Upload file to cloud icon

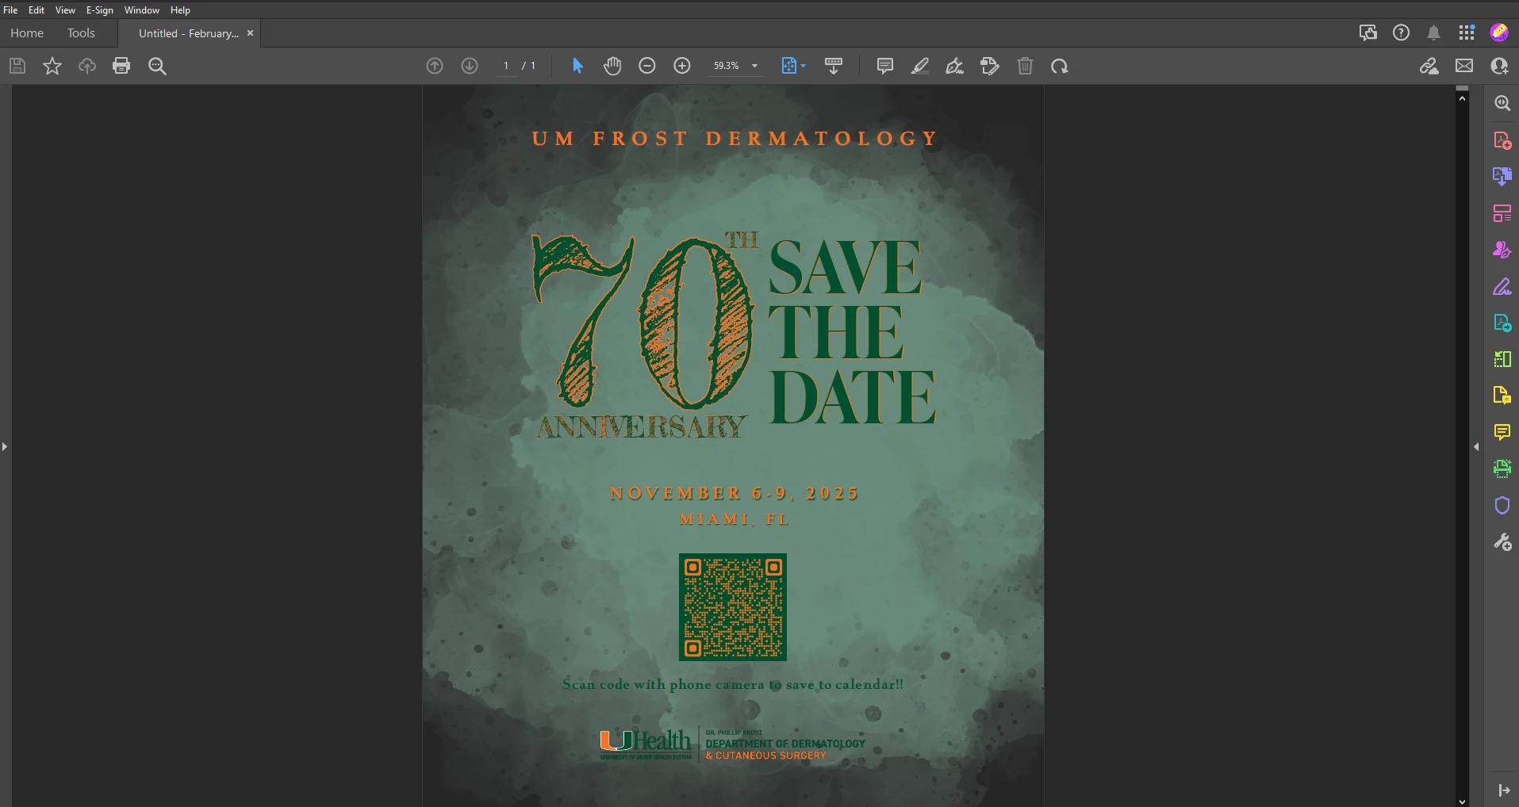pyautogui.click(x=87, y=66)
